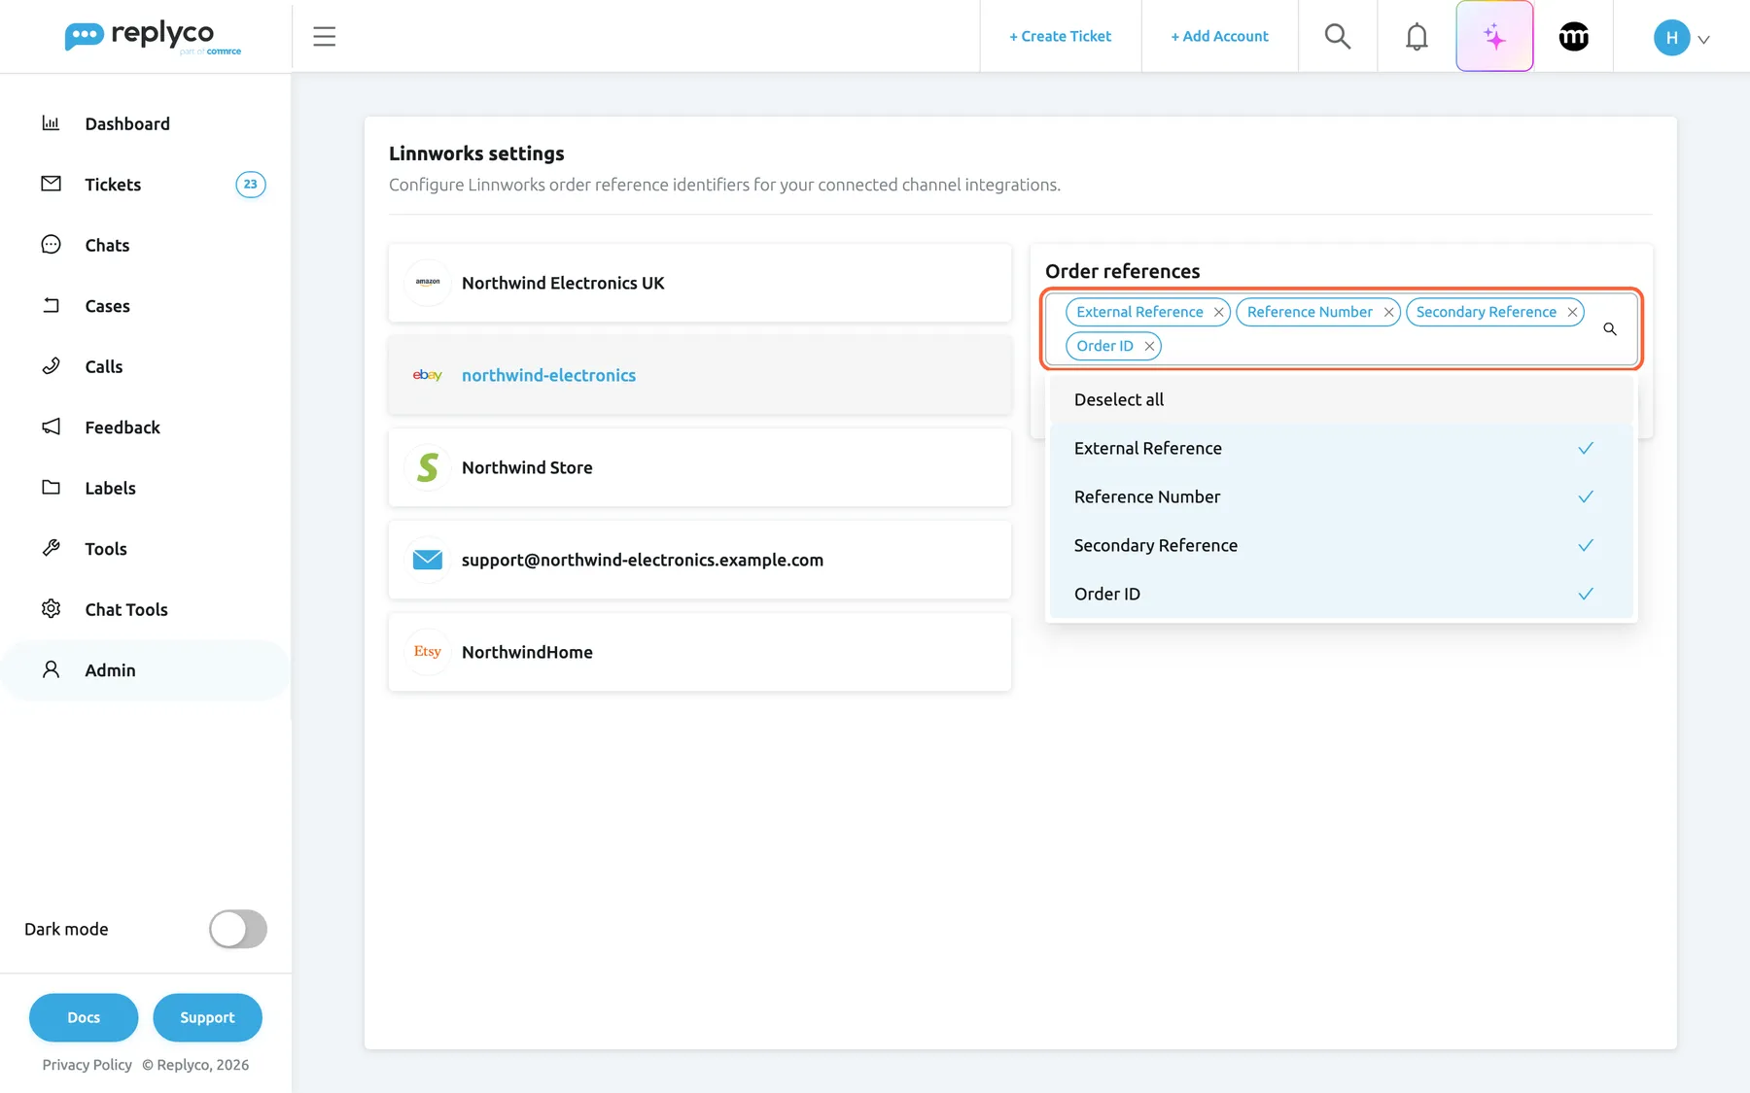This screenshot has width=1750, height=1093.
Task: Uncheck Order ID option in dropdown
Action: tap(1342, 594)
